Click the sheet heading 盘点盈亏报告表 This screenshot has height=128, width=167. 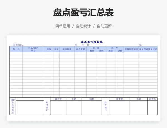[x=92, y=42]
